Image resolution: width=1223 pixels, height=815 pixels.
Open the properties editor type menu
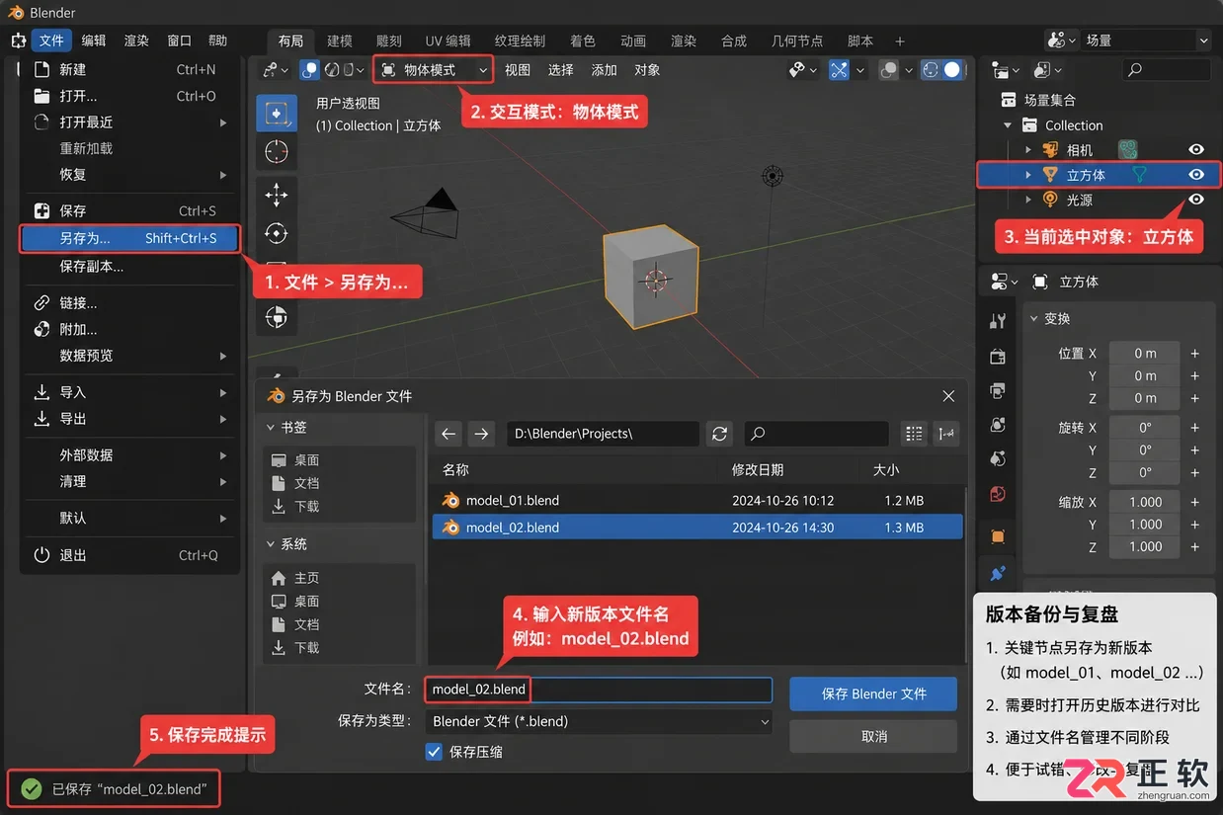click(x=1006, y=282)
